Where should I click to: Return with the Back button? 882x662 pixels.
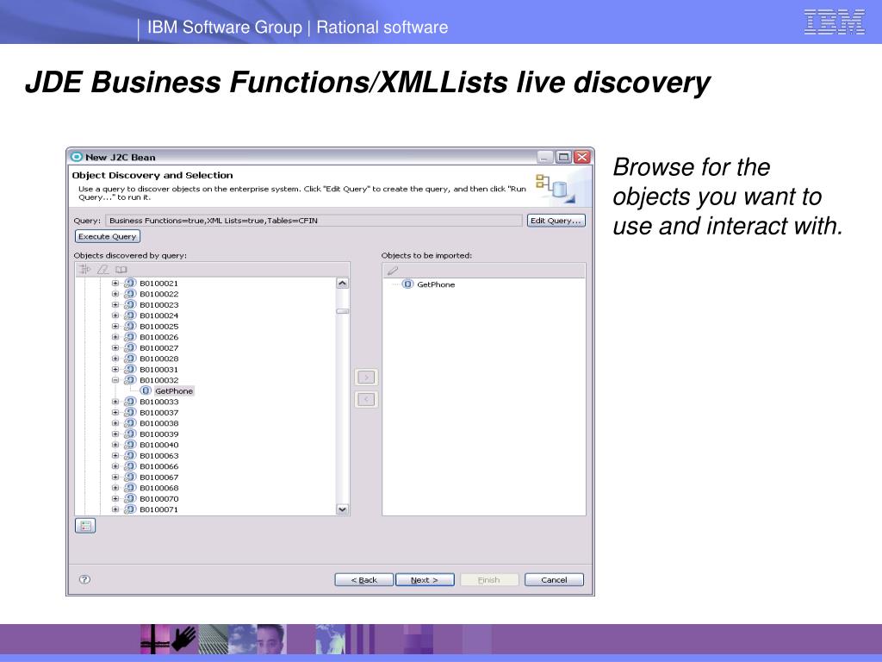click(x=364, y=580)
